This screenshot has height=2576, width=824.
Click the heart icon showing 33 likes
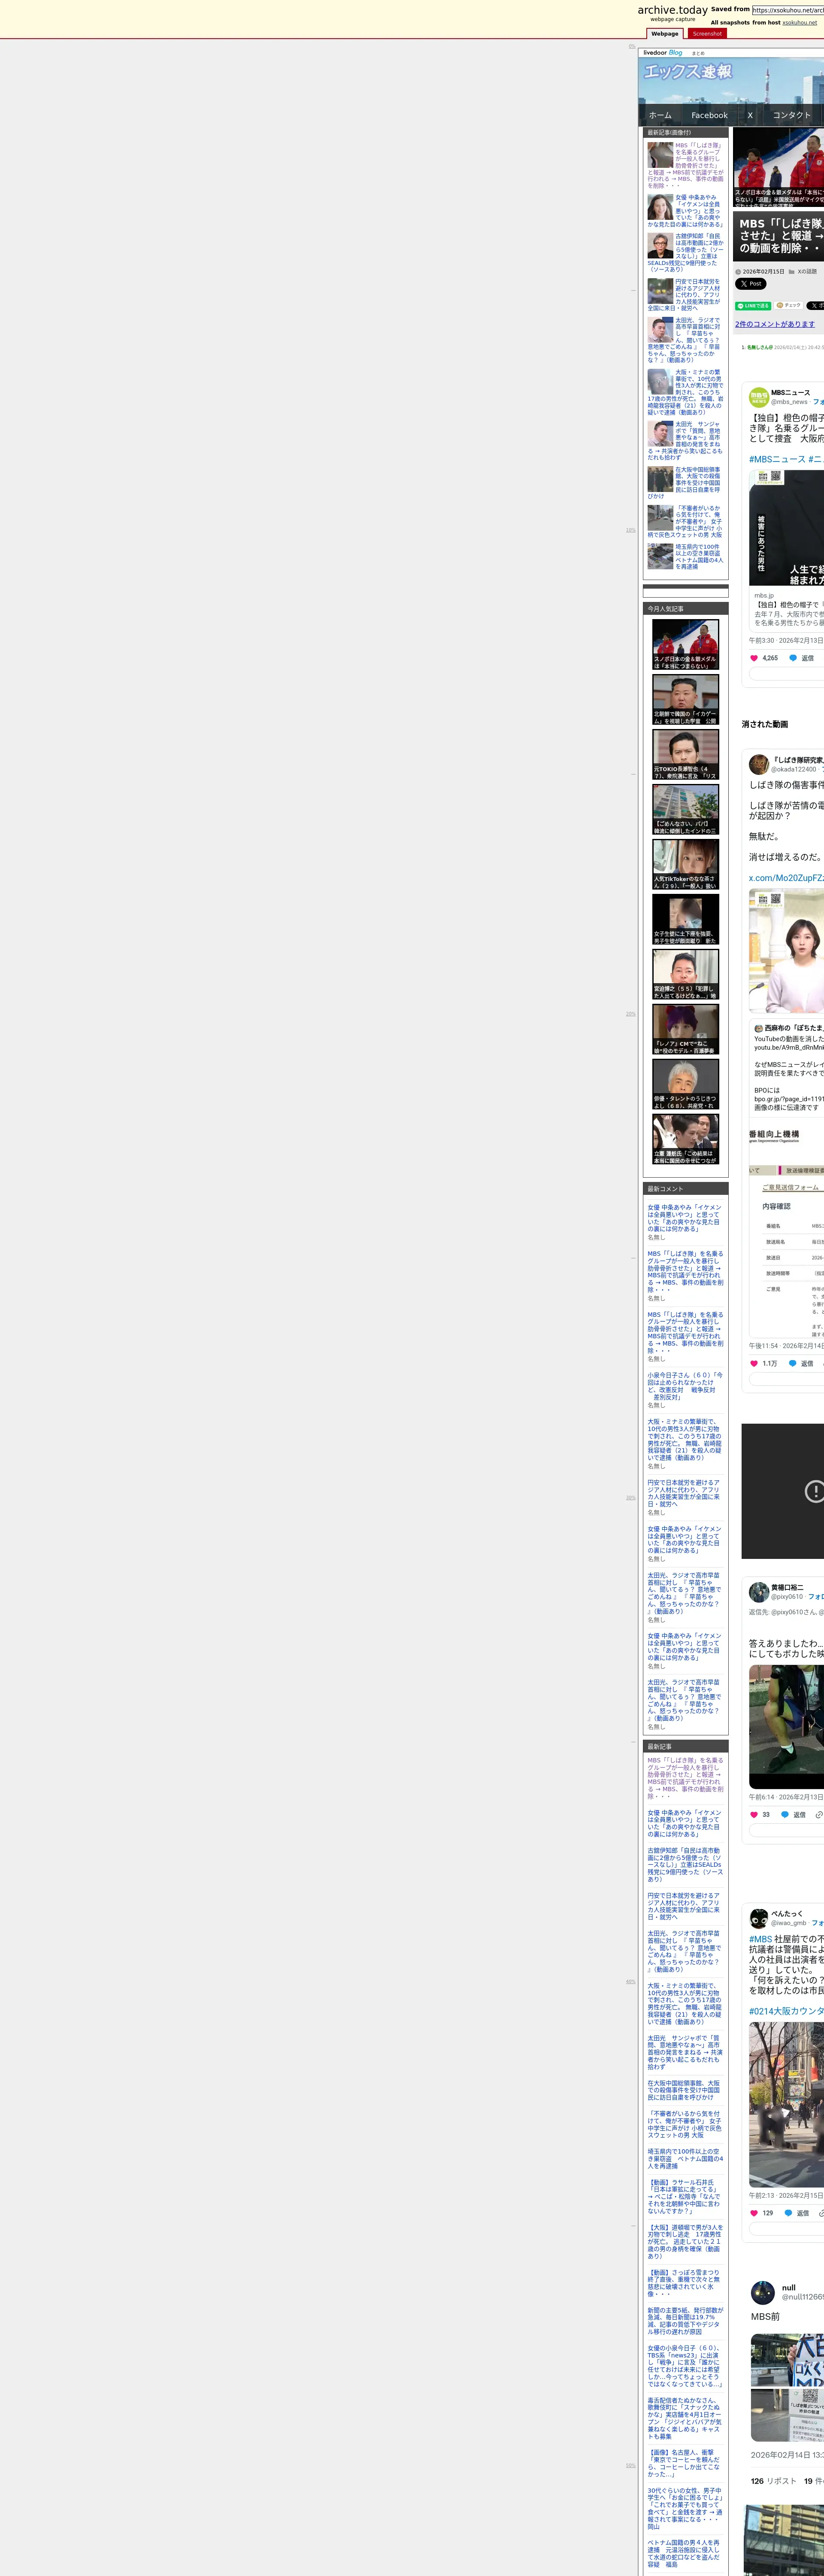click(754, 1814)
